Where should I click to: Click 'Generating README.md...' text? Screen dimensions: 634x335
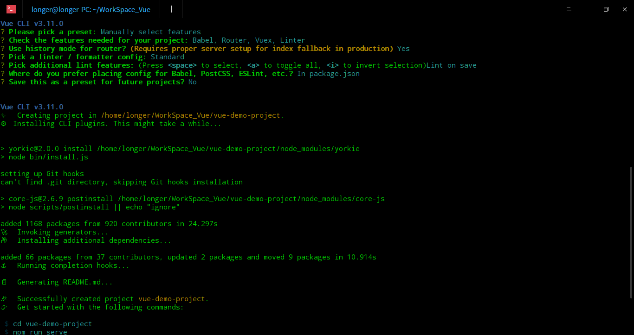coord(65,282)
